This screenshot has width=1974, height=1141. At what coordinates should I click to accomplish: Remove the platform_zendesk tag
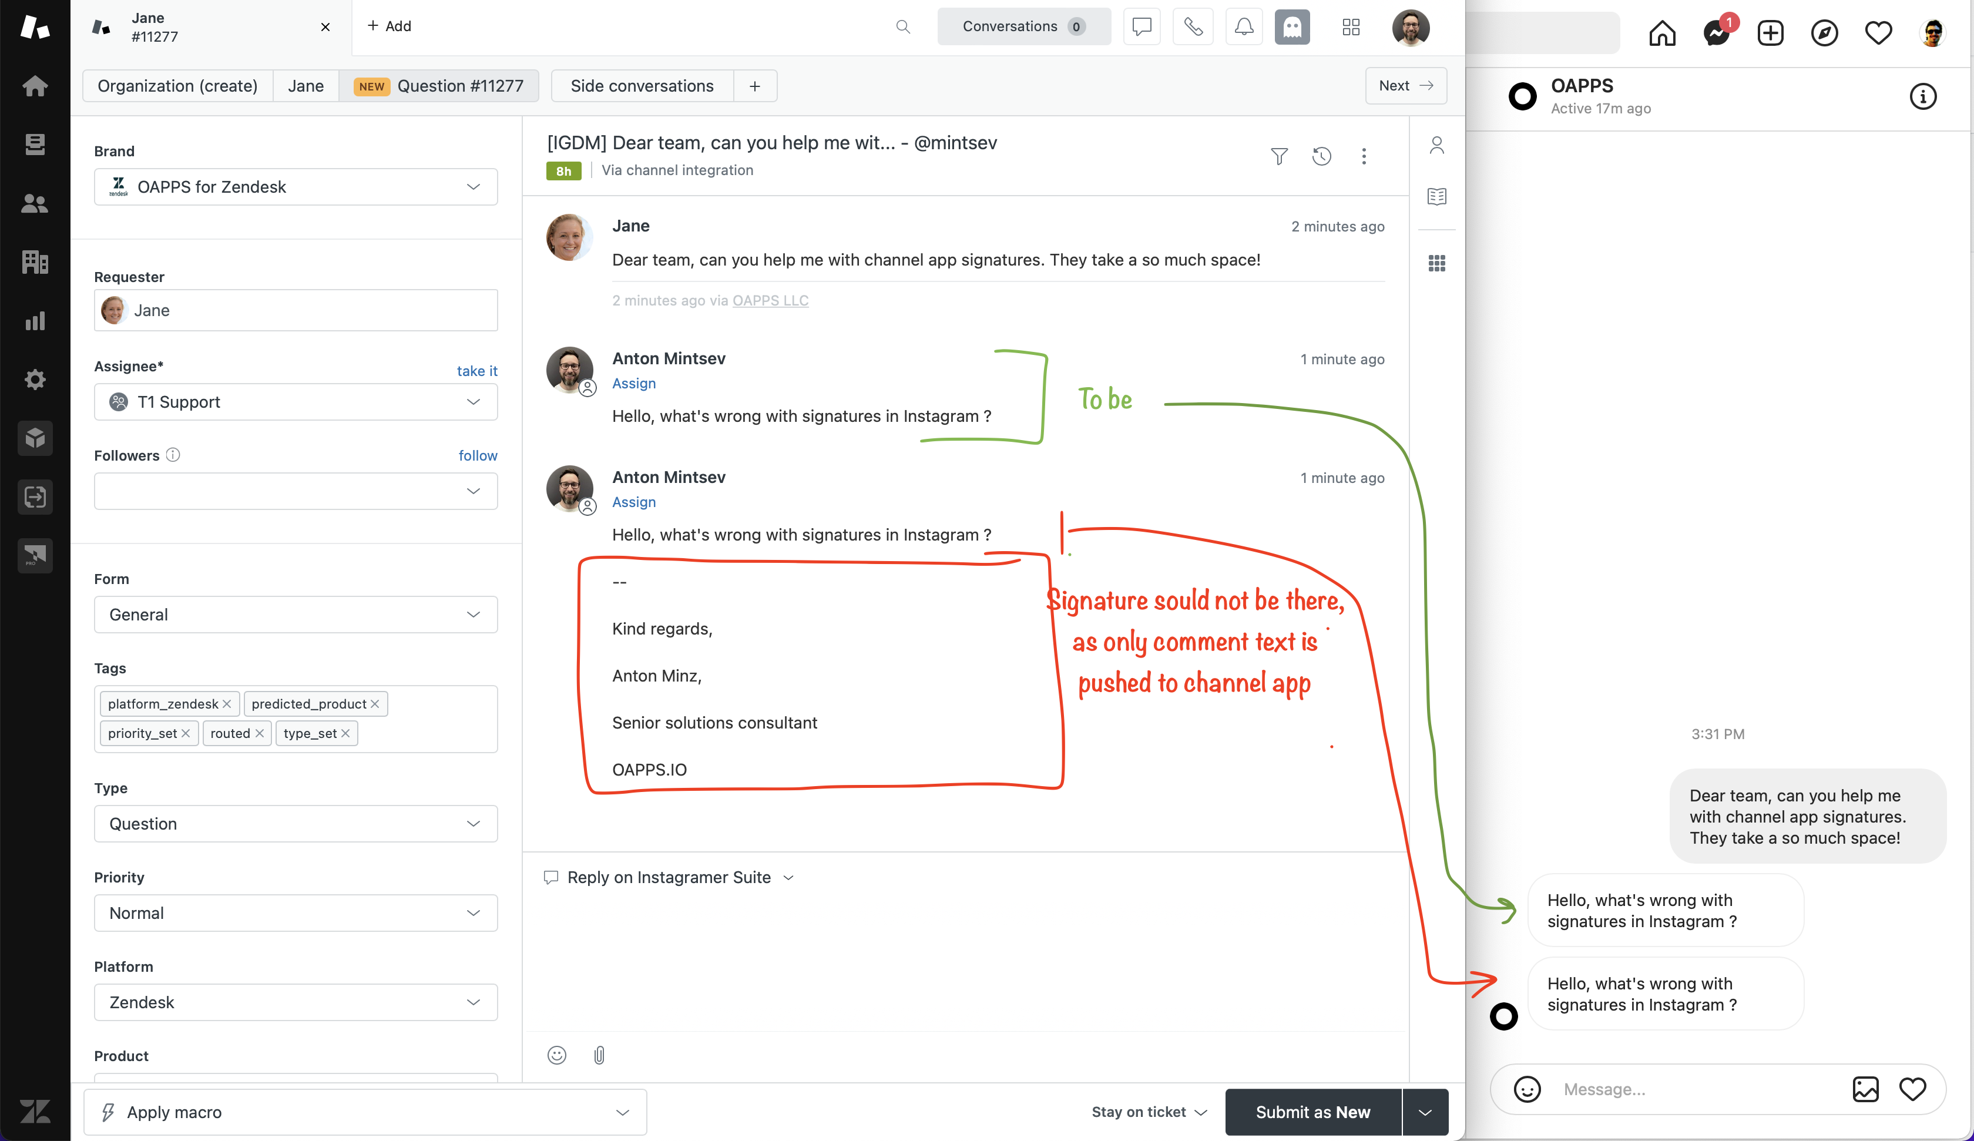[226, 704]
